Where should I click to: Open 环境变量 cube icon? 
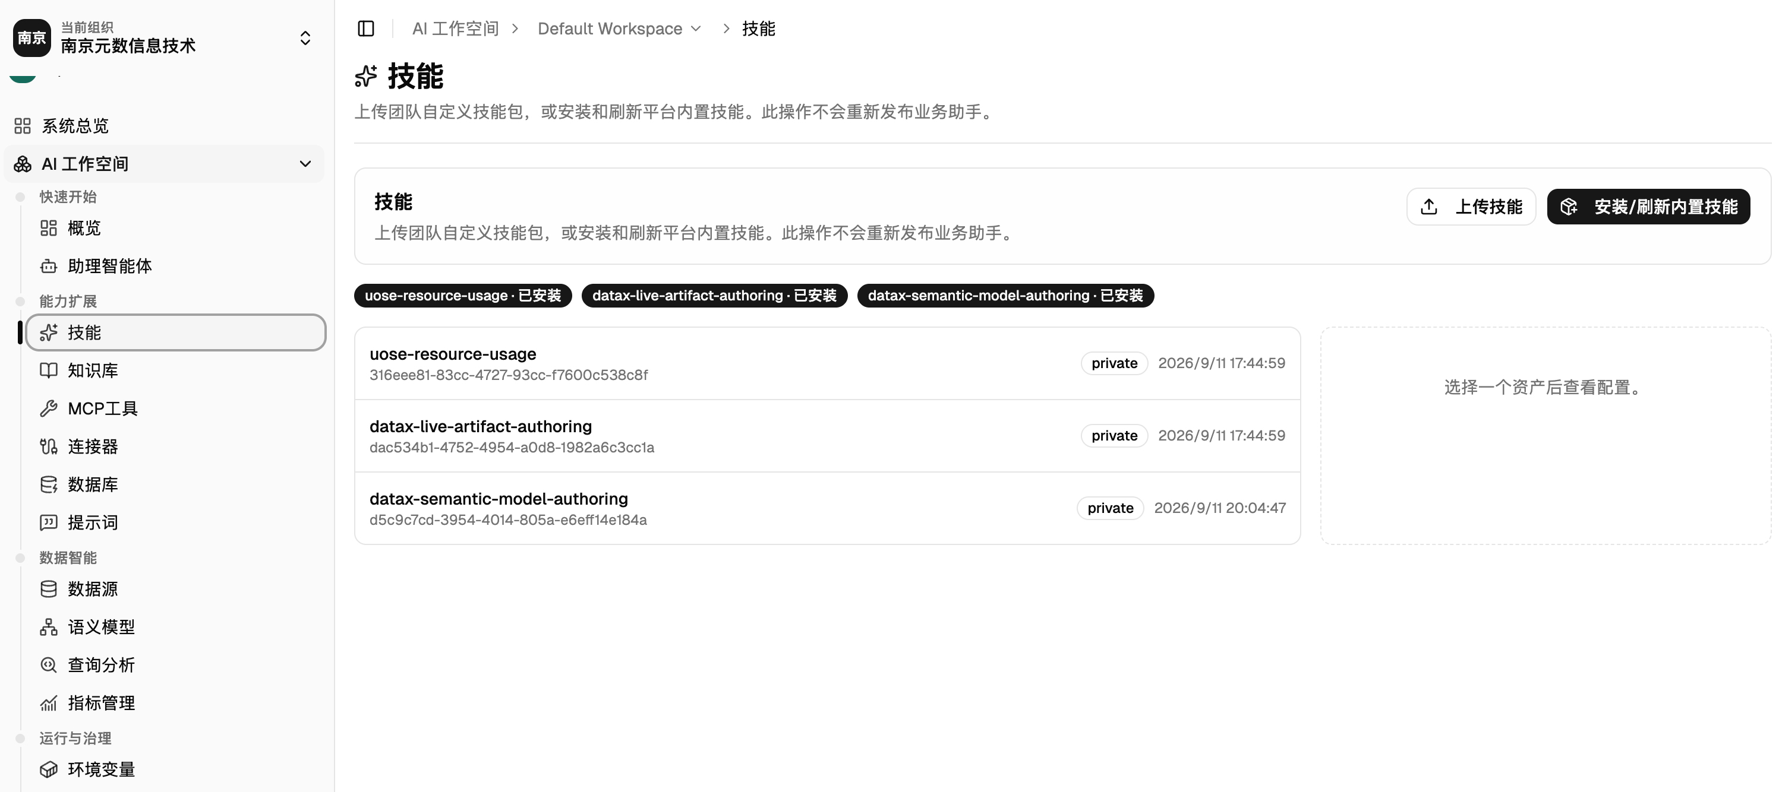coord(48,769)
